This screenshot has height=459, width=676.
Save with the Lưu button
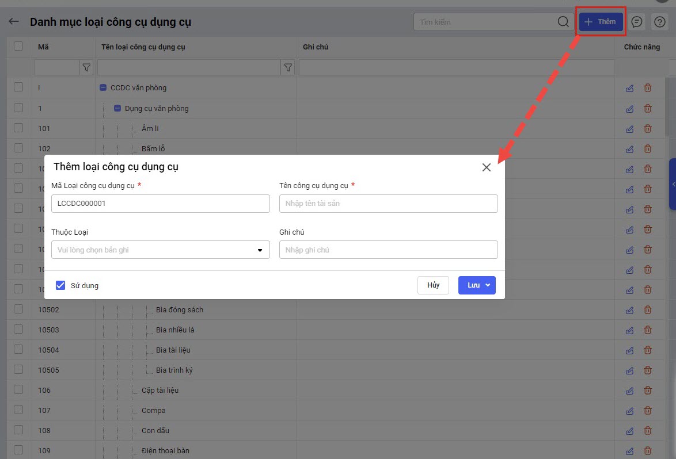(473, 285)
